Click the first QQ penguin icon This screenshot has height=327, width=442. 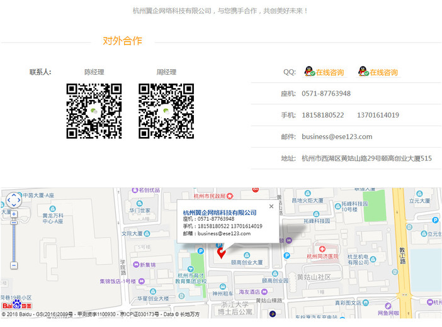(309, 72)
